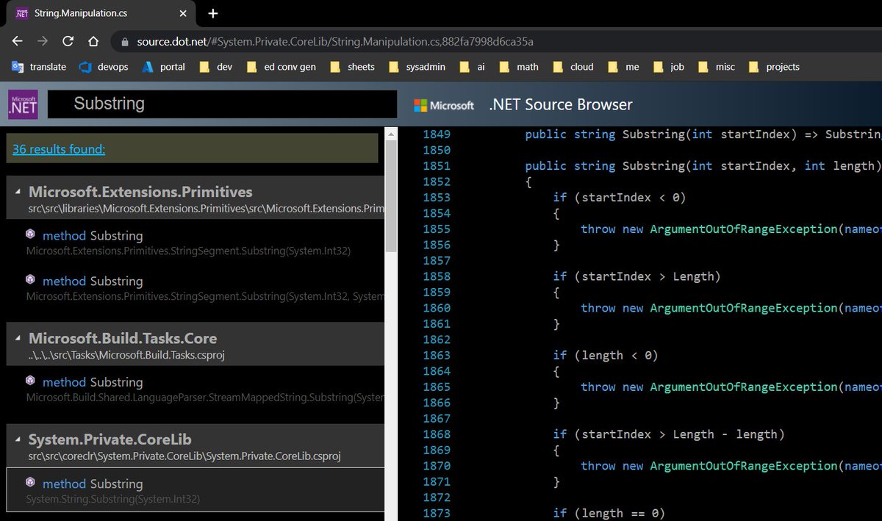Close the String.Manipulation.cs tab
Viewport: 882px width, 521px height.
coord(182,13)
